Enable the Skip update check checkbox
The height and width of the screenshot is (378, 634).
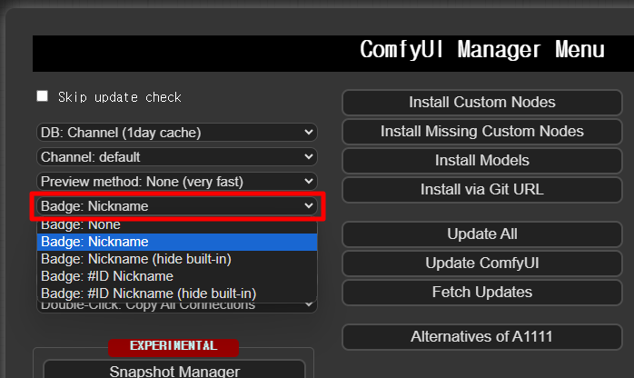coord(42,96)
